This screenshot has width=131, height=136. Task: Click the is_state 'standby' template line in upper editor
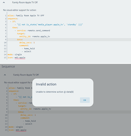pyautogui.click(x=49, y=25)
